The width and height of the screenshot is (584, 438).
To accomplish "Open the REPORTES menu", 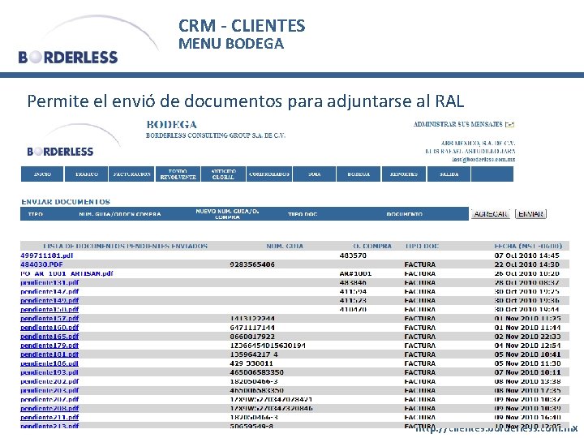I will coord(404,174).
